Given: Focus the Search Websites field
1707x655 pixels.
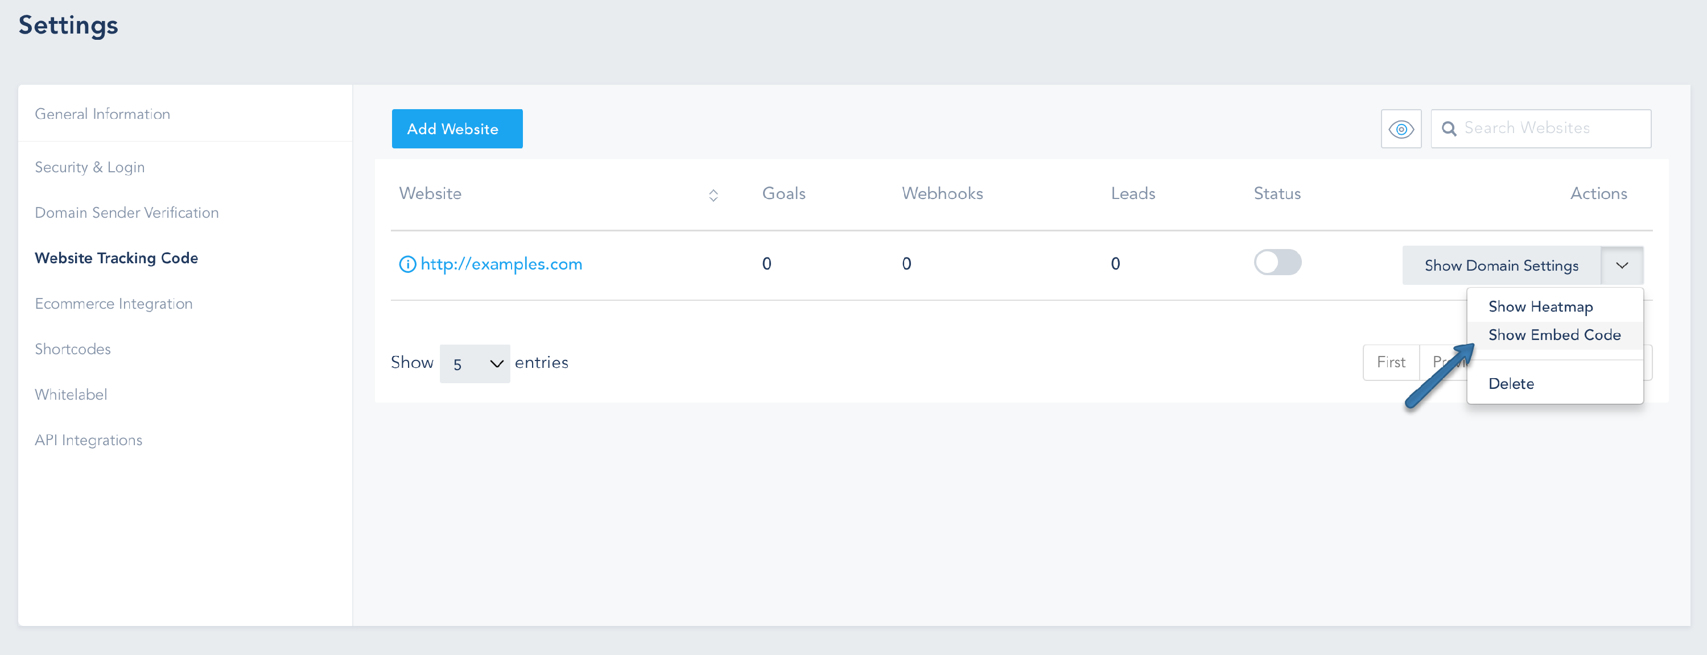Looking at the screenshot, I should pyautogui.click(x=1551, y=128).
